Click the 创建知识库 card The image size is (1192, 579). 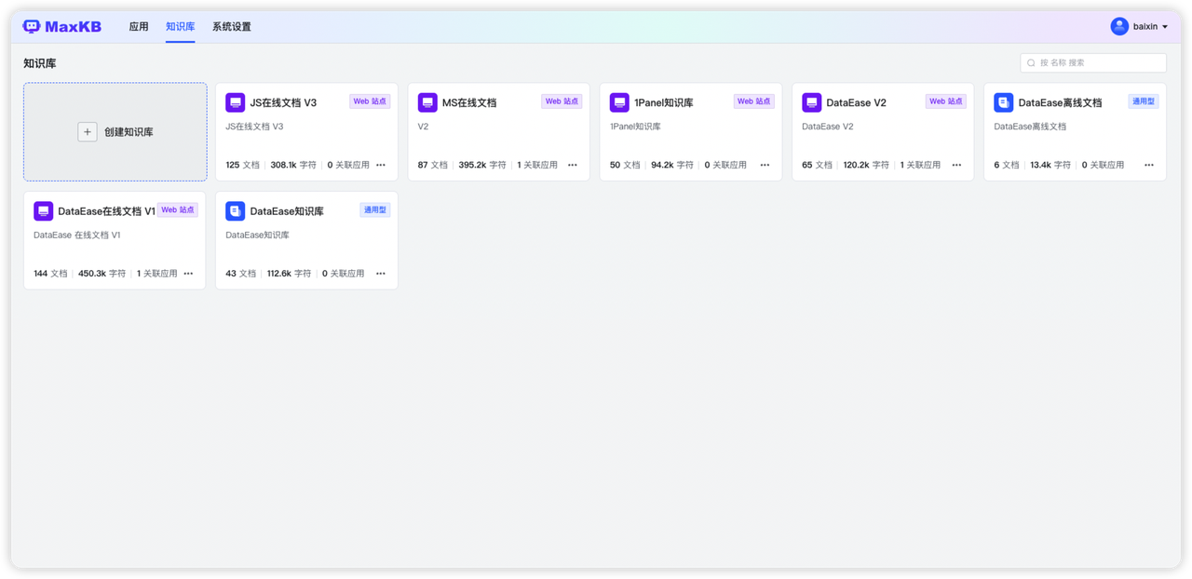click(x=115, y=131)
